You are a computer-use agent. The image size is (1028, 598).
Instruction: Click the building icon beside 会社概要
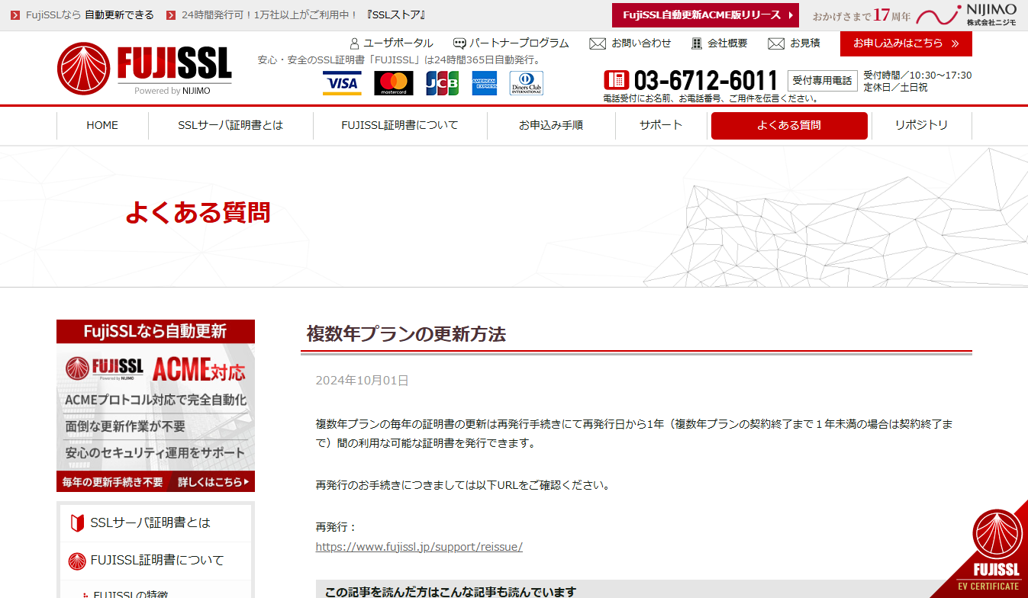[696, 43]
